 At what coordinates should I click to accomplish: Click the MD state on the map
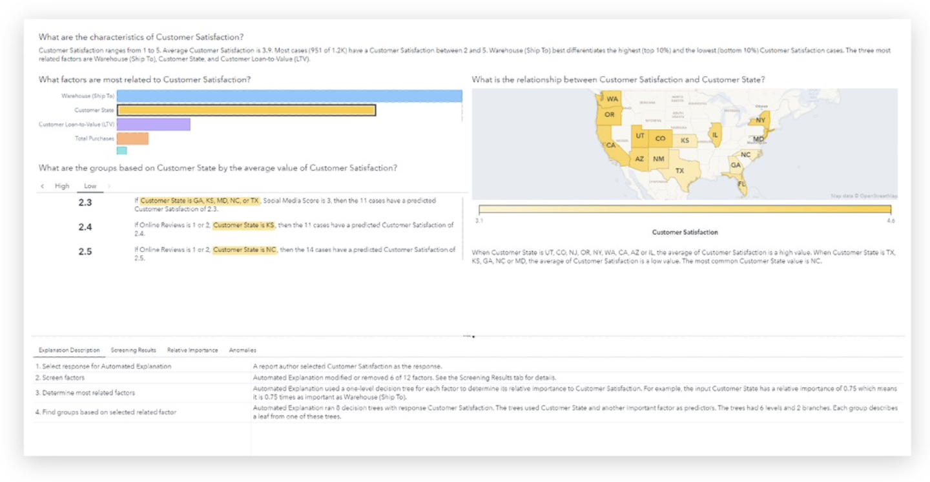pos(758,139)
